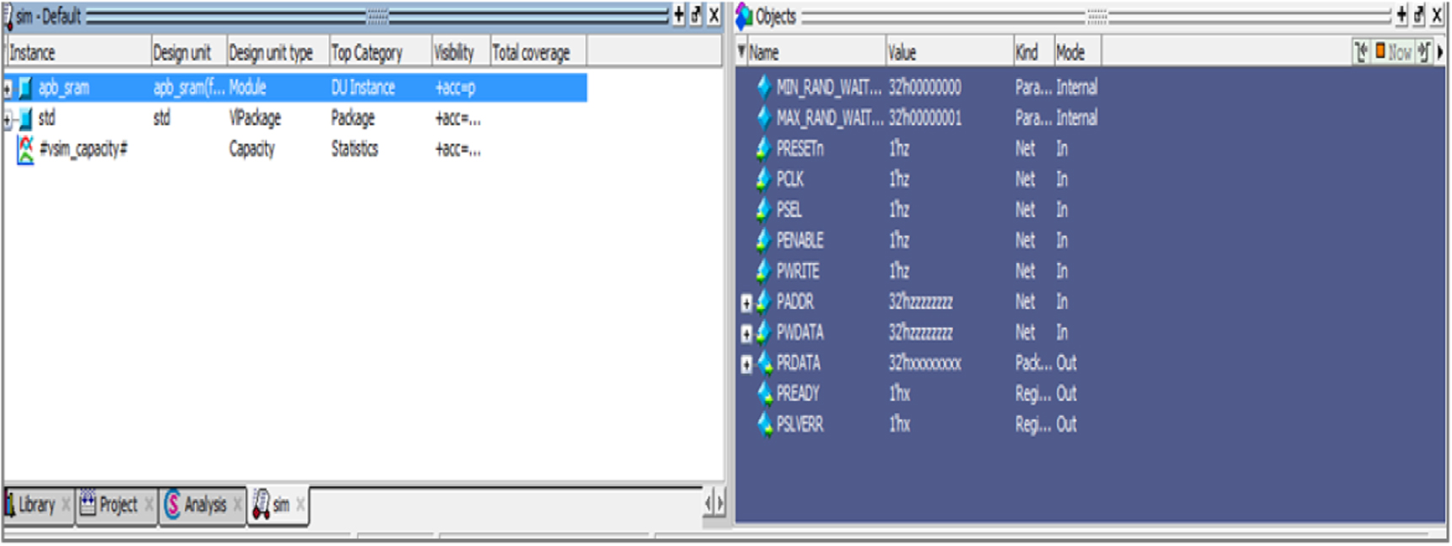The height and width of the screenshot is (546, 1452).
Task: Undock the sim panel
Action: click(696, 15)
